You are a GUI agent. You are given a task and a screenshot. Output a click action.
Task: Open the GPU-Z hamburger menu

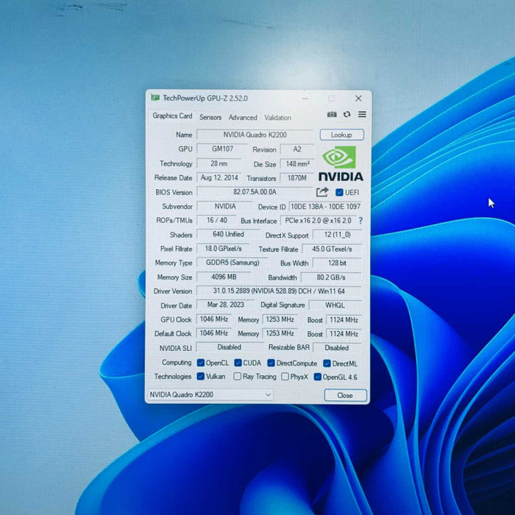(362, 114)
